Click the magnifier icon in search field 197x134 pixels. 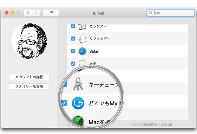point(150,13)
